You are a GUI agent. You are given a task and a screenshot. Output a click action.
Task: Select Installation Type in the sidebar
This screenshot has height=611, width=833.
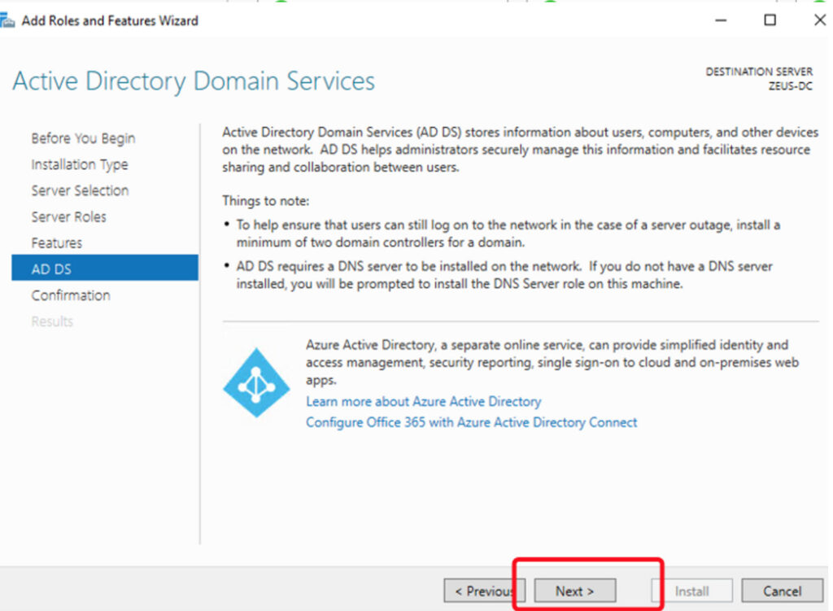(x=79, y=164)
